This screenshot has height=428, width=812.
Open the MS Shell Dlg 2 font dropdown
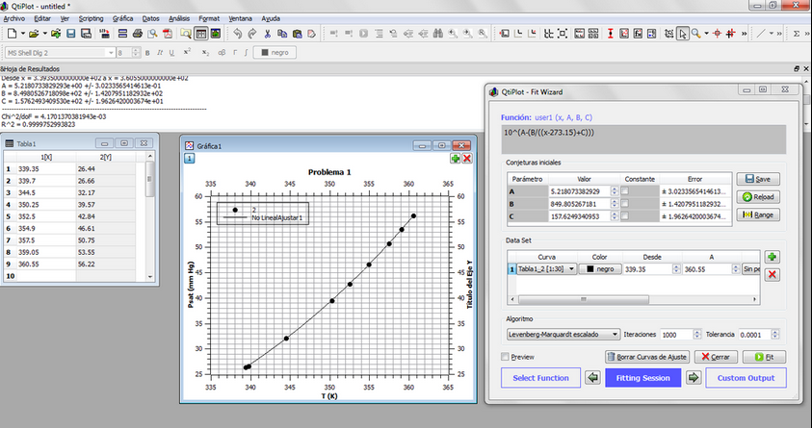[x=111, y=53]
